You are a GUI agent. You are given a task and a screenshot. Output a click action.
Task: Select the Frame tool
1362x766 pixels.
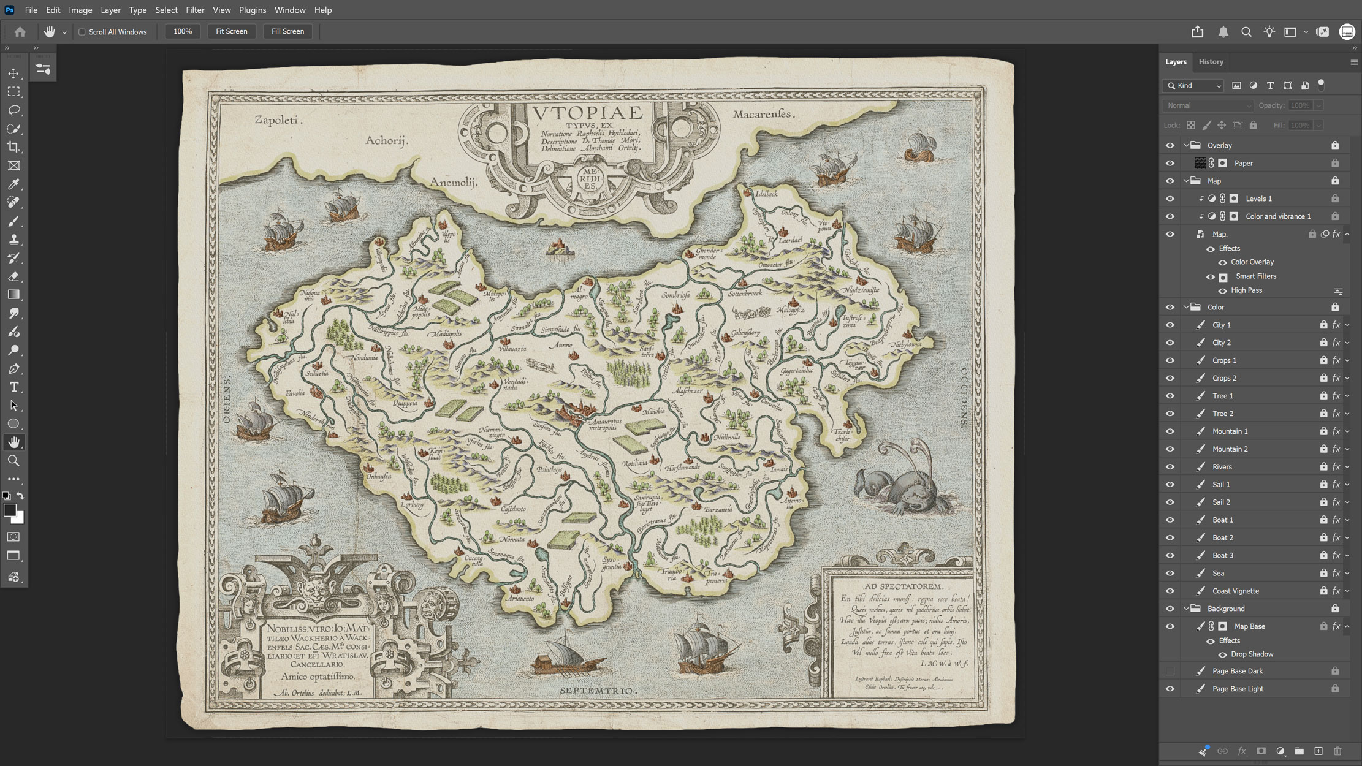(x=13, y=165)
